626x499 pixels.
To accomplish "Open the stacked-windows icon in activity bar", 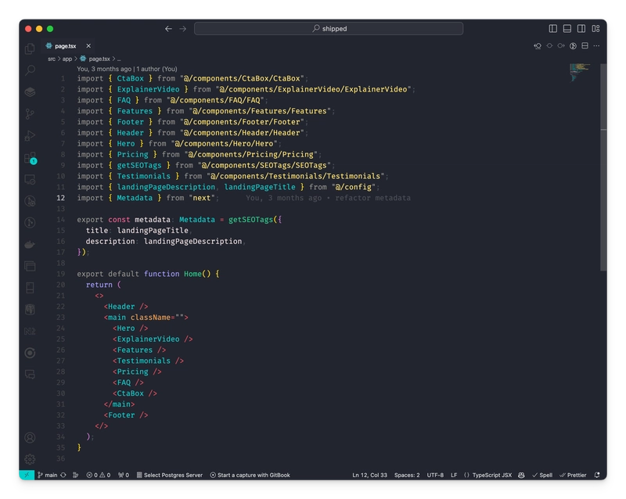I will coord(30,266).
